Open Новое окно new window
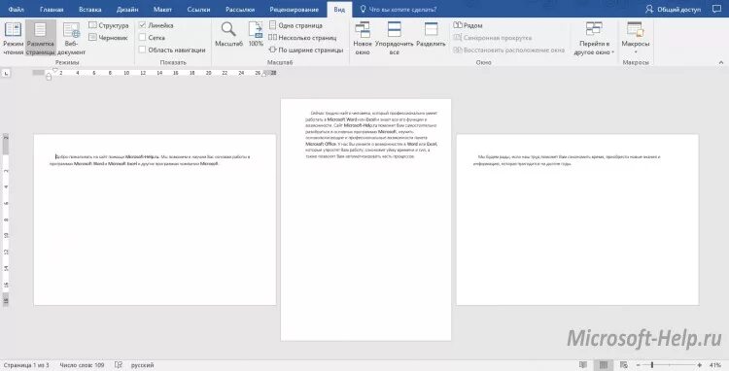729x371 pixels. click(x=363, y=38)
